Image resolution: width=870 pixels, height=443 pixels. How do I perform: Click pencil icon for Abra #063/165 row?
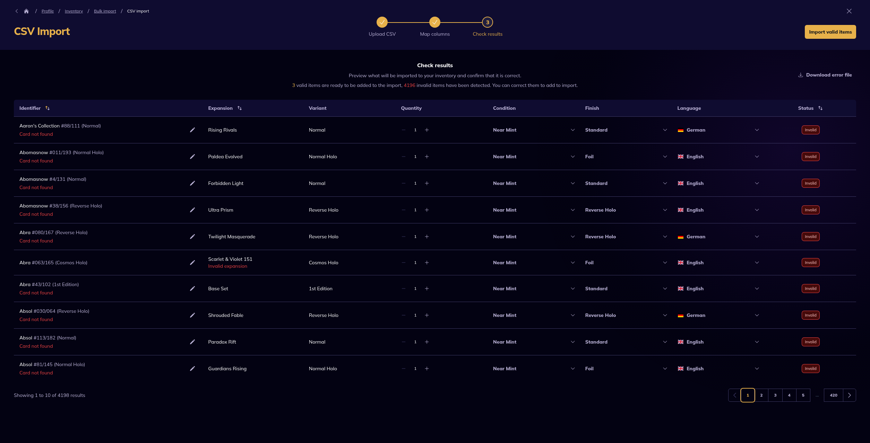click(x=192, y=263)
